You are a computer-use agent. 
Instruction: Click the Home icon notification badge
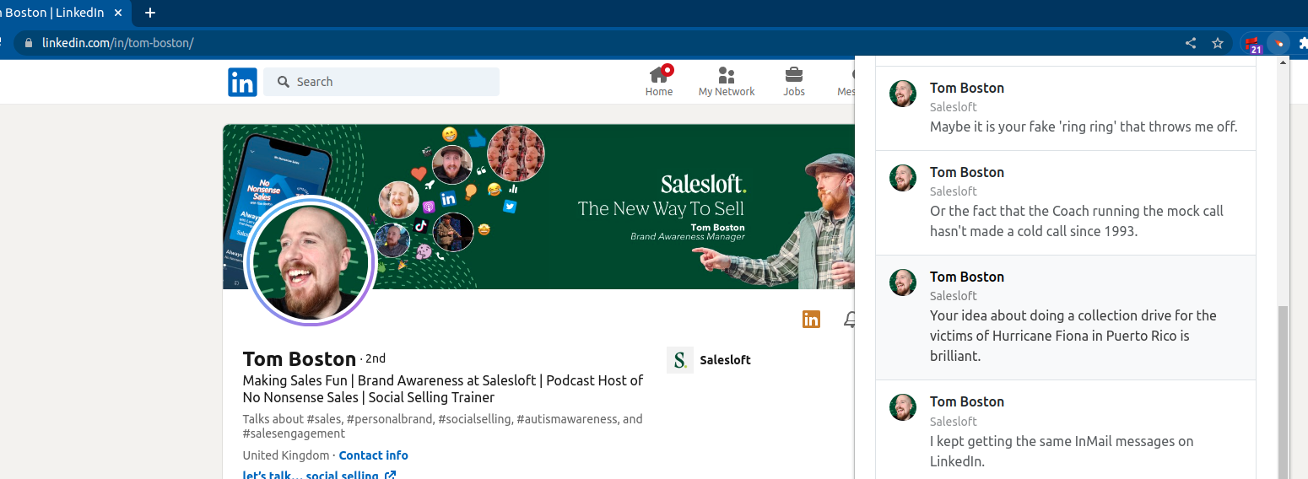[668, 70]
